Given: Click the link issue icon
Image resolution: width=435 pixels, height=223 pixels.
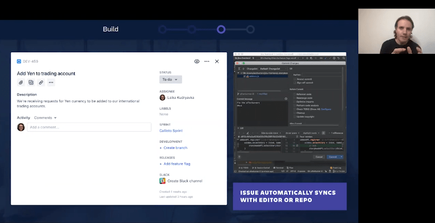Looking at the screenshot, I should tap(41, 82).
